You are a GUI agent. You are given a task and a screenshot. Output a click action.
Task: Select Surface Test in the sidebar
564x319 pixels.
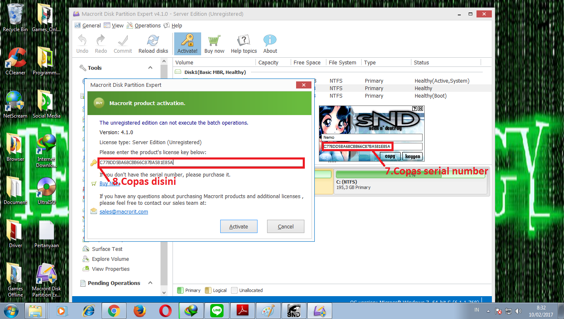pyautogui.click(x=107, y=249)
